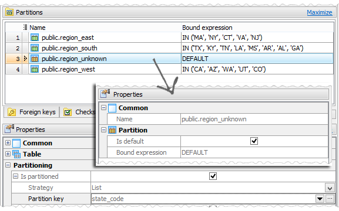Click the Partitions panel folder icon
This screenshot has height=211, width=339.
tap(9, 12)
